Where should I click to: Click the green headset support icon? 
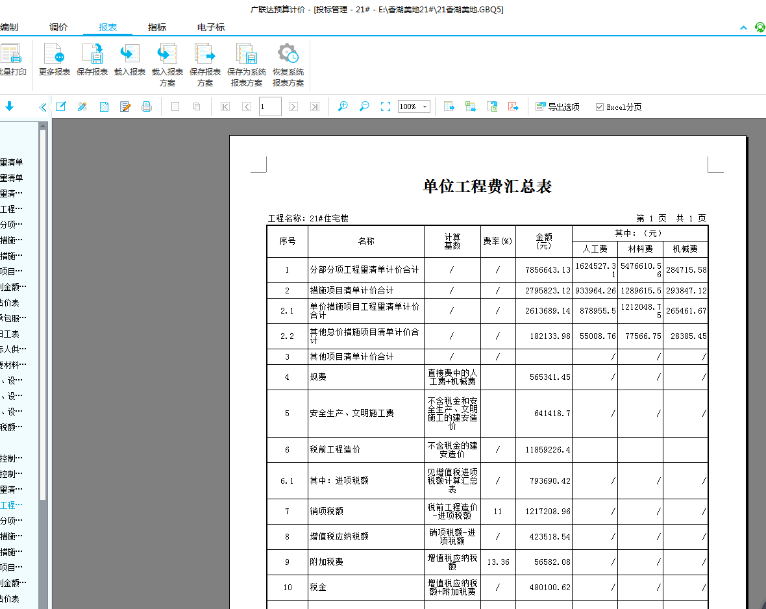click(760, 27)
